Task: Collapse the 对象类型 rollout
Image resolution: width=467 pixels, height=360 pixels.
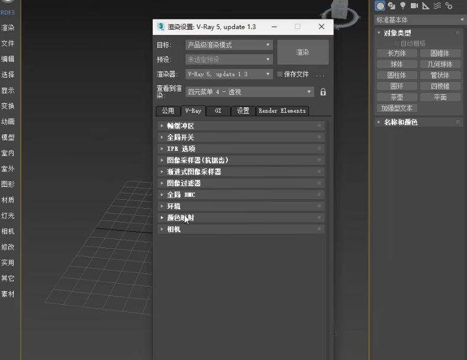Action: coord(418,33)
